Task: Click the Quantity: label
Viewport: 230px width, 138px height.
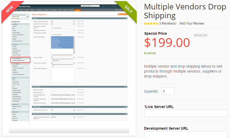Action: 151,91
